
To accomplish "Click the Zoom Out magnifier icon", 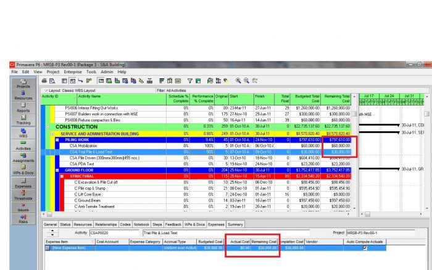I will [247, 81].
